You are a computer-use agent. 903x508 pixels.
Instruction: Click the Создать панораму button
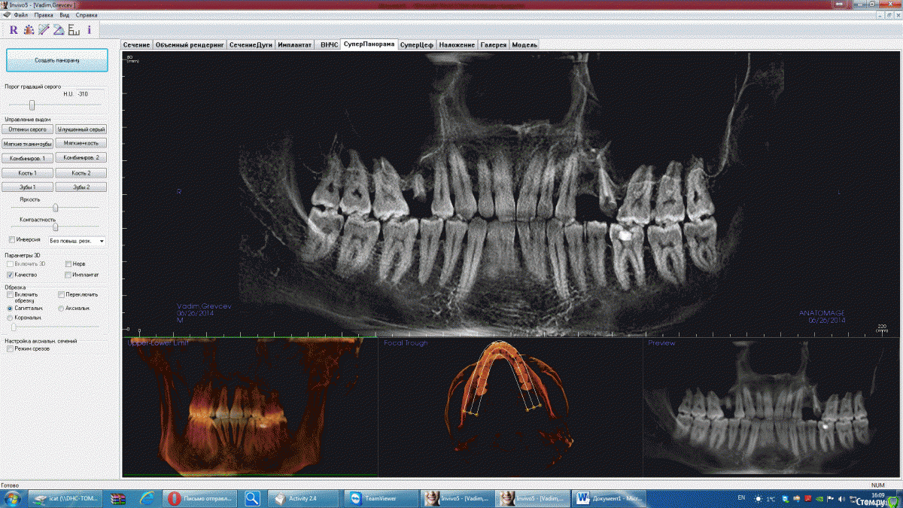coord(57,60)
